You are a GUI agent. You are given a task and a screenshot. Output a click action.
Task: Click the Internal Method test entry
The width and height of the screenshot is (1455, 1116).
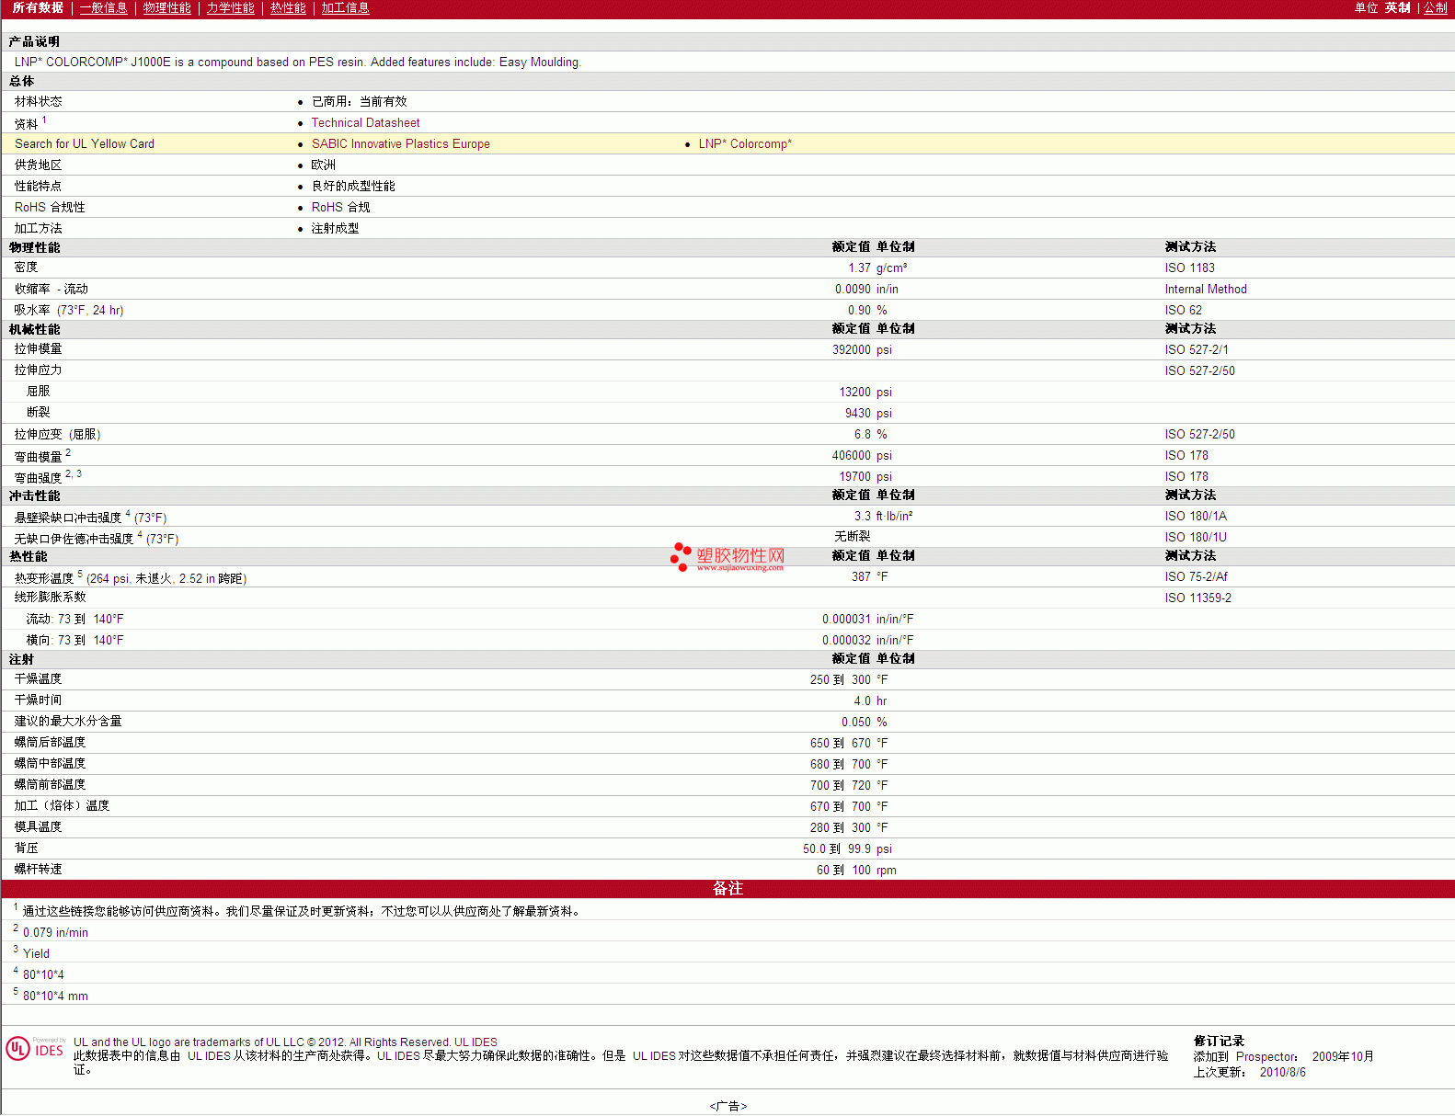point(1206,289)
